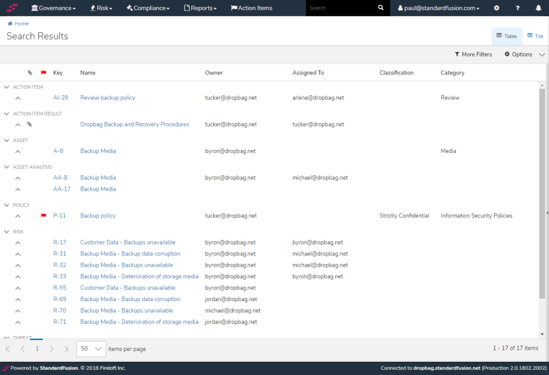Open Action Items from navbar
The height and width of the screenshot is (375, 549).
pos(252,7)
